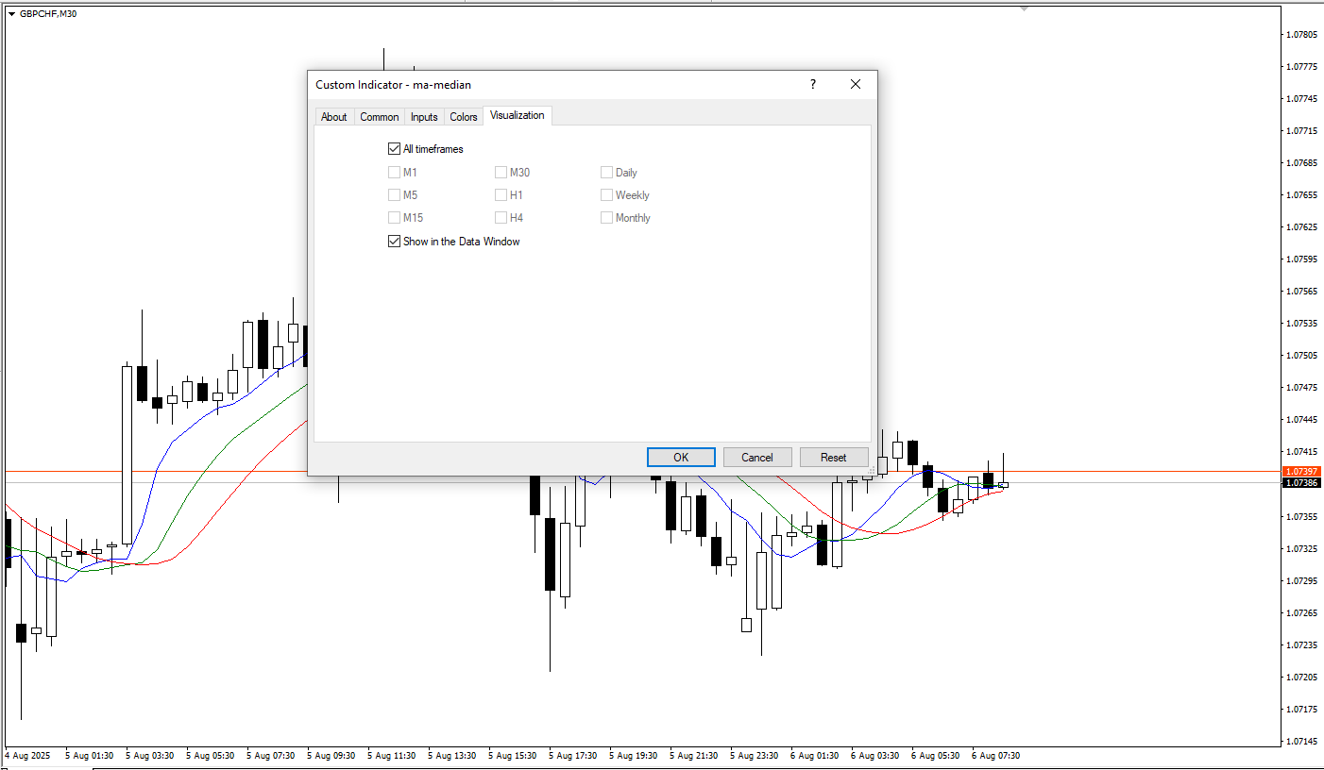1324x770 pixels.
Task: Toggle the Weekly timeframe checkbox
Action: [x=606, y=194]
